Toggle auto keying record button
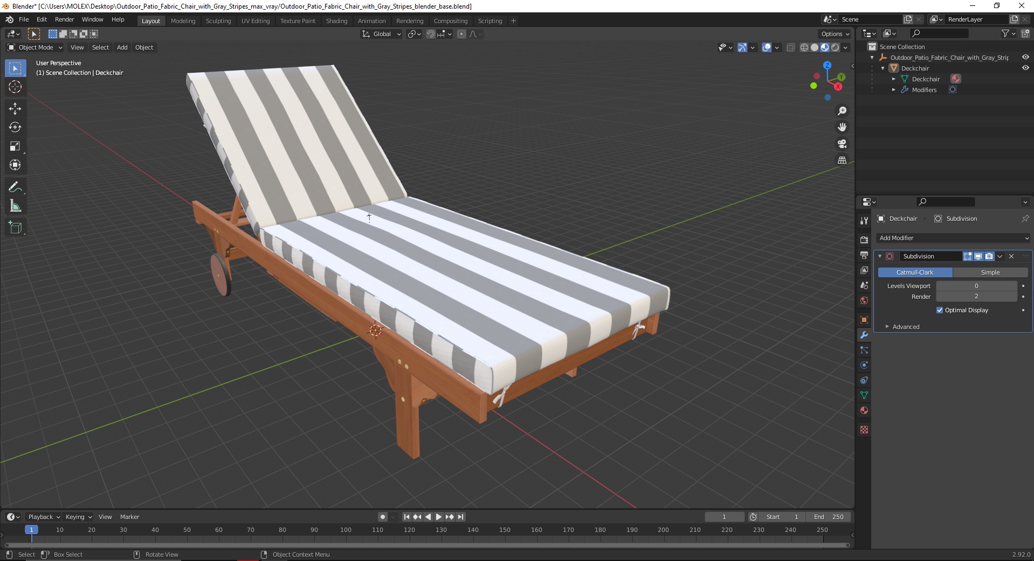Image resolution: width=1034 pixels, height=561 pixels. (x=382, y=517)
